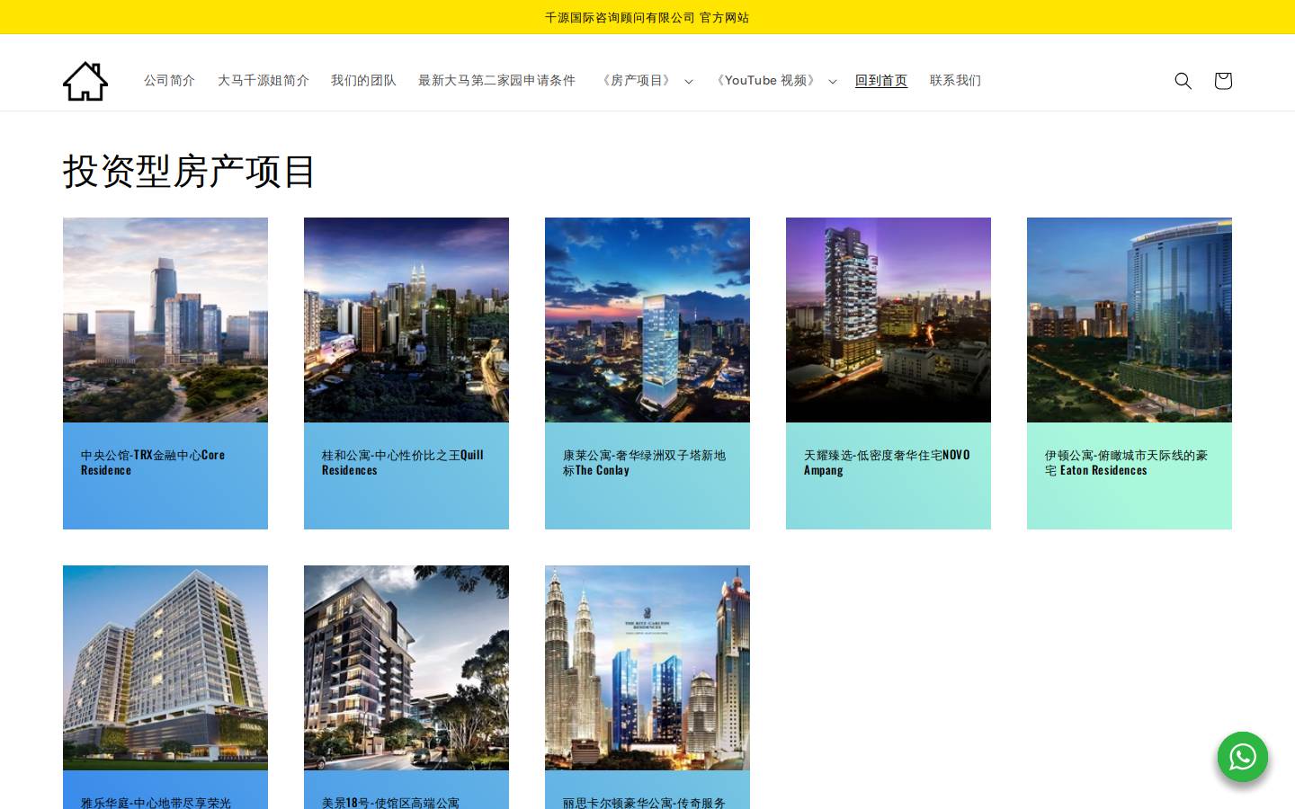Click The Conlay tower thumbnail

[647, 320]
